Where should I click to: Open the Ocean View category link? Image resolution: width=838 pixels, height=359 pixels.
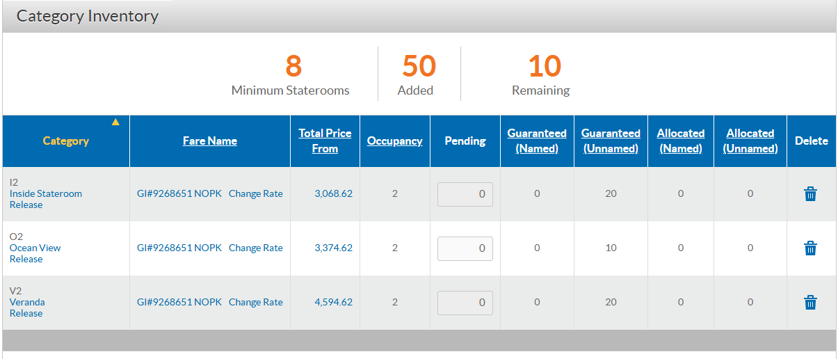point(35,248)
